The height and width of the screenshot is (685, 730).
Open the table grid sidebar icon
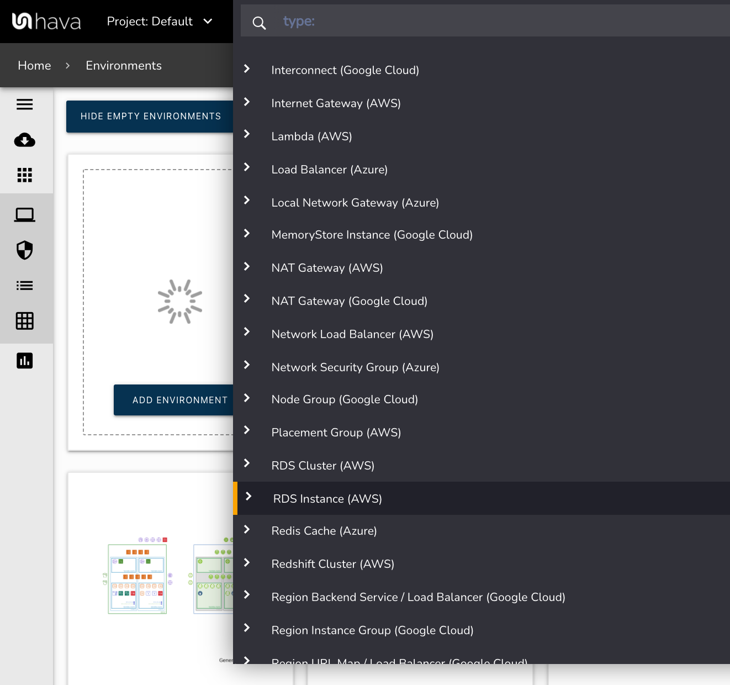pyautogui.click(x=24, y=321)
